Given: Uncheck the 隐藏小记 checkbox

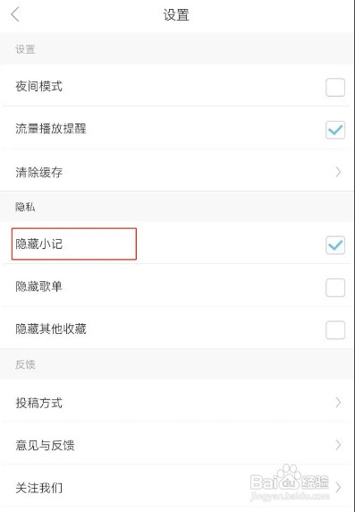Looking at the screenshot, I should pos(335,245).
